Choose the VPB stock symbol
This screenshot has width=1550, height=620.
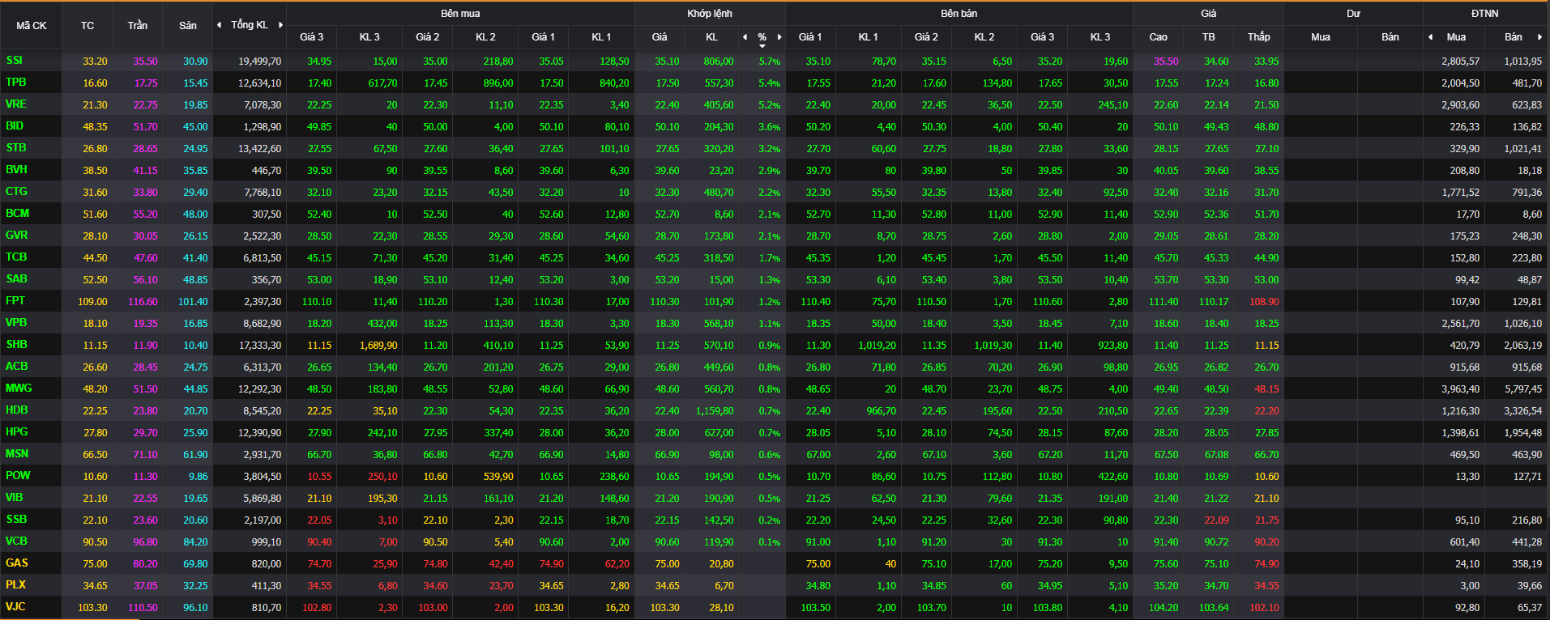16,323
